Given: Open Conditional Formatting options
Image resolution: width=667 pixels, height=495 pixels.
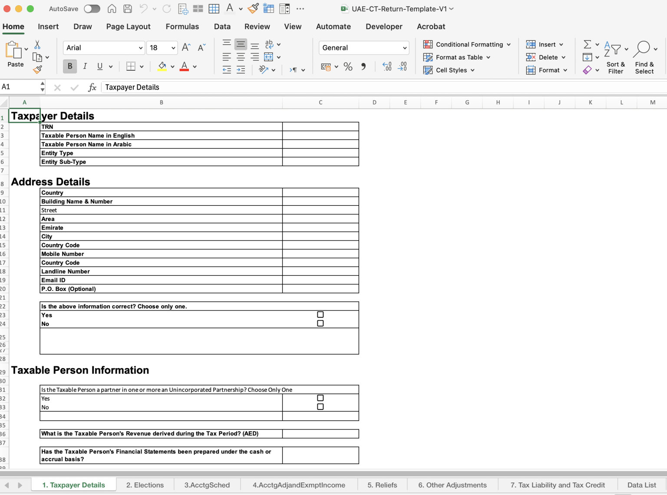Looking at the screenshot, I should point(467,44).
